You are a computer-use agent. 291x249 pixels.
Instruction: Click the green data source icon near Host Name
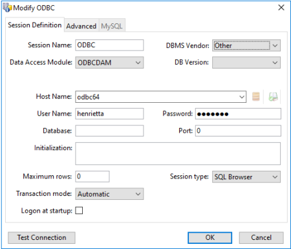tap(273, 96)
